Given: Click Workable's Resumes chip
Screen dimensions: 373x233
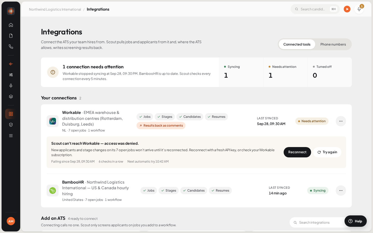Looking at the screenshot, I should [216, 117].
